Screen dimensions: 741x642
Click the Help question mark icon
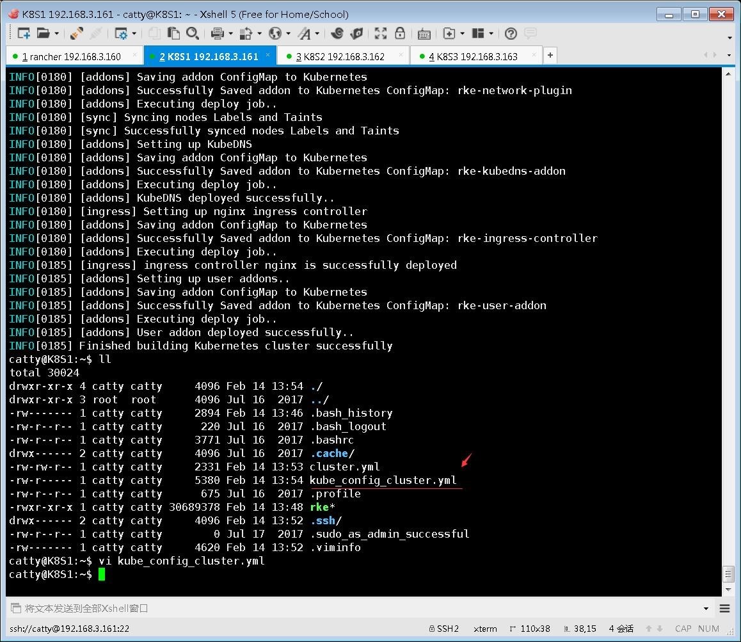pos(511,33)
